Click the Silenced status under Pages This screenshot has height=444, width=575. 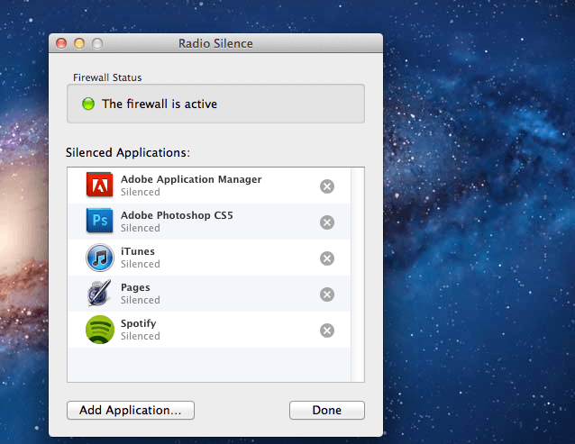pos(140,300)
